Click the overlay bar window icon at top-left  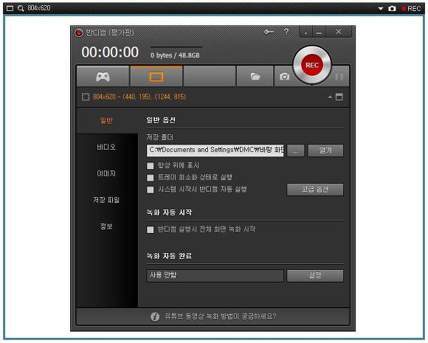coord(10,8)
